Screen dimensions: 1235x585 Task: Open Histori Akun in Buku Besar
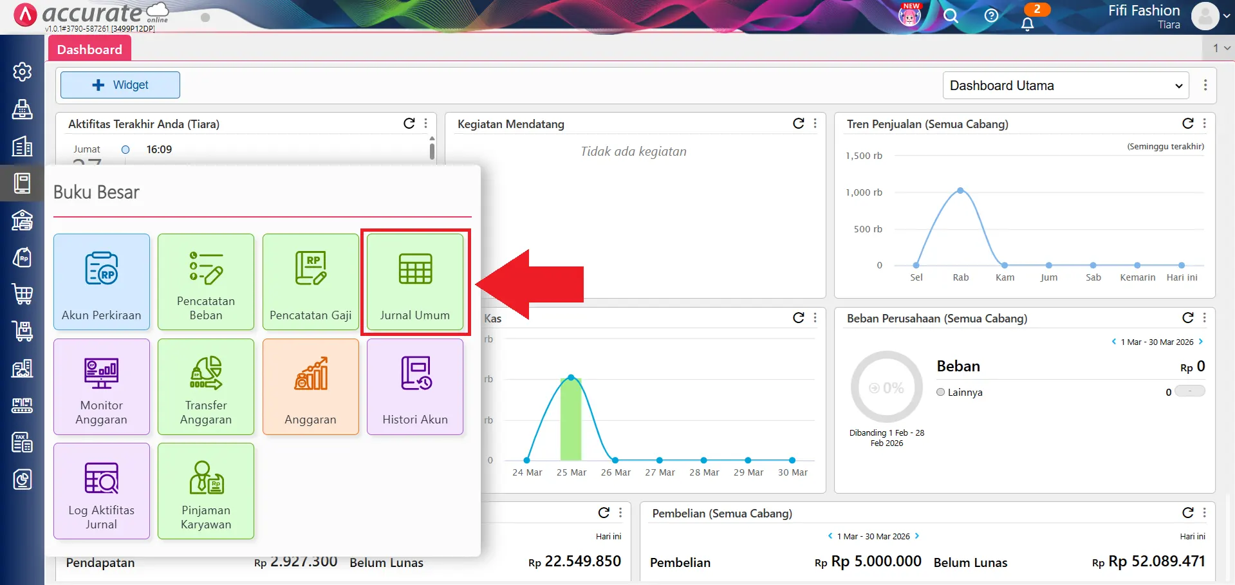pyautogui.click(x=415, y=387)
